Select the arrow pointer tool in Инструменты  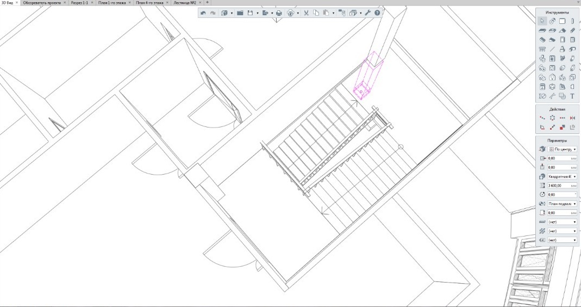[x=542, y=21]
